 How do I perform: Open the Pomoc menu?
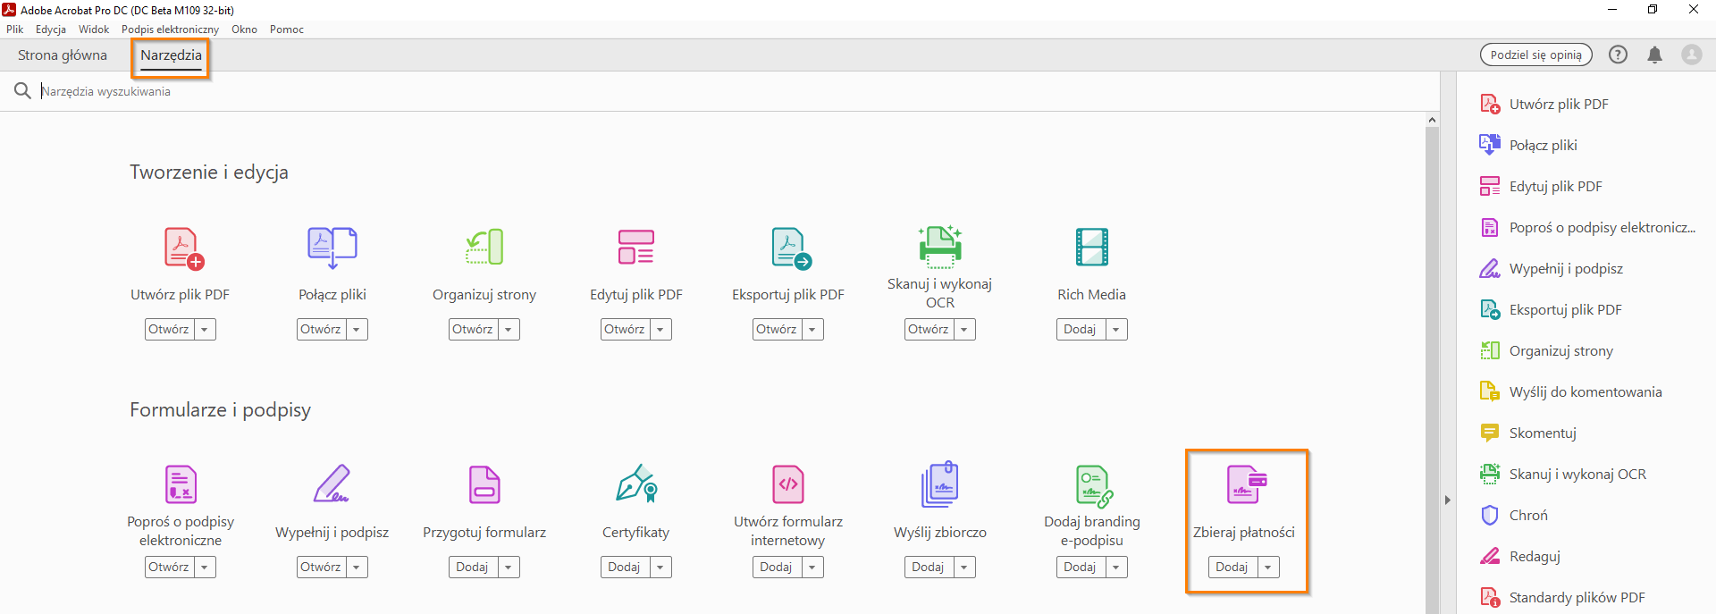tap(287, 29)
